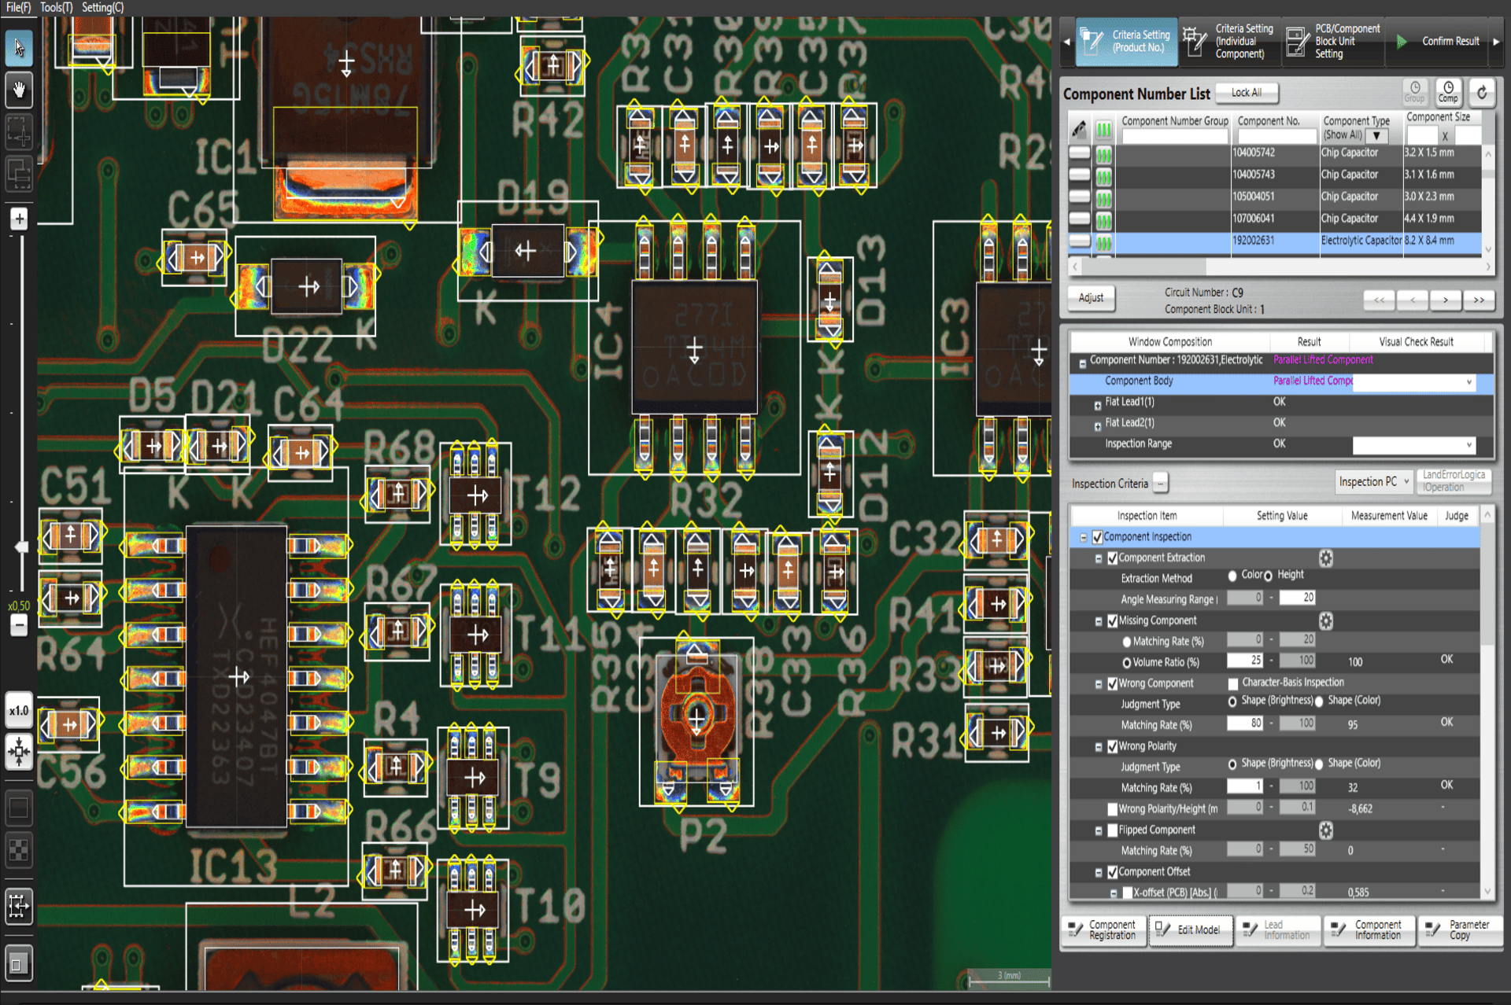1511x1005 pixels.
Task: Click the refresh icon in Component Number List
Action: tap(1481, 93)
